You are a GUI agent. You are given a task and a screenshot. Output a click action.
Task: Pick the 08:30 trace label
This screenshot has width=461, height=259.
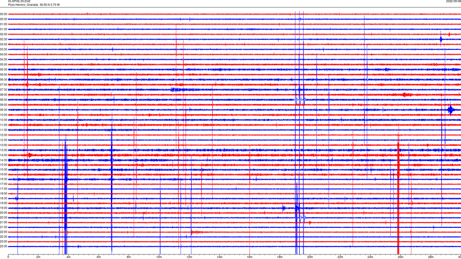click(3, 100)
